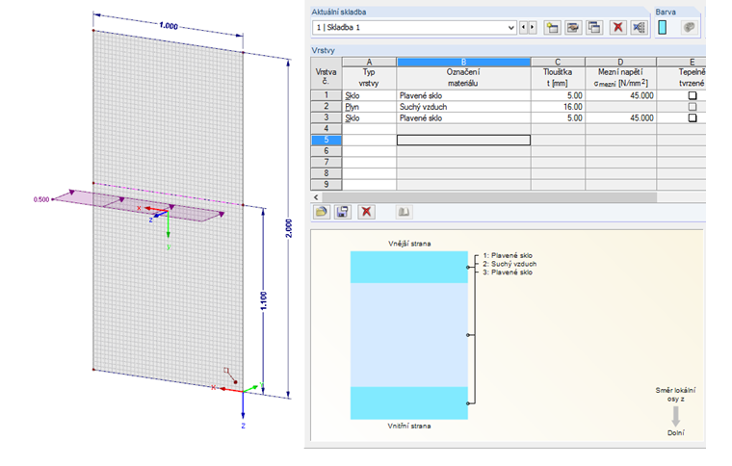Click the '1: Plavené sklo' legend label
Viewport: 732px width, 466px height.
coord(508,255)
